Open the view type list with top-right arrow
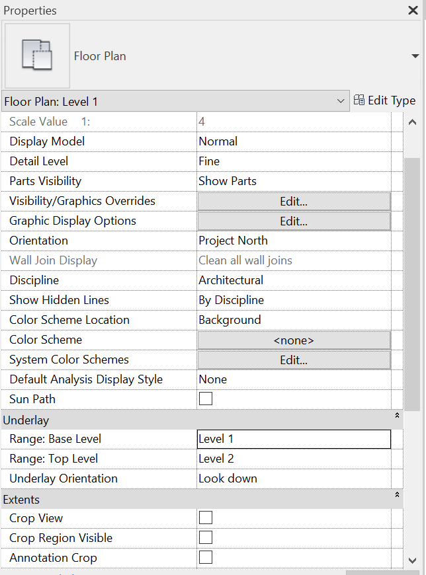The width and height of the screenshot is (426, 575). [417, 56]
